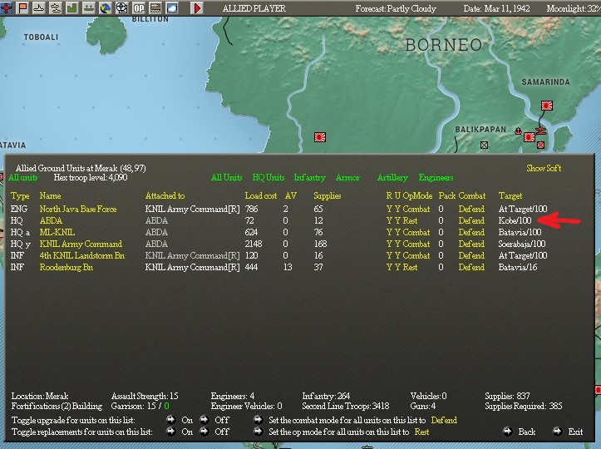Cycle the op mode value showing Rest
The image size is (601, 449).
421,432
